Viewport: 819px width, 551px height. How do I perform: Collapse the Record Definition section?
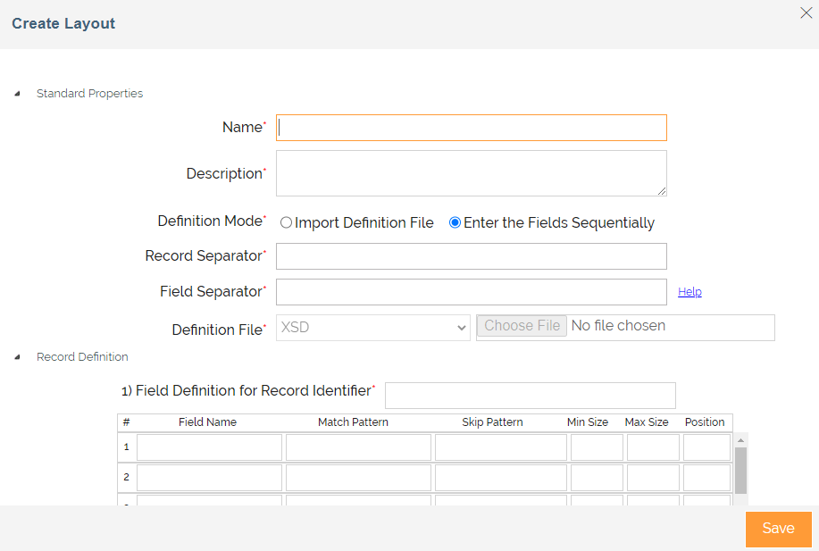coord(17,357)
